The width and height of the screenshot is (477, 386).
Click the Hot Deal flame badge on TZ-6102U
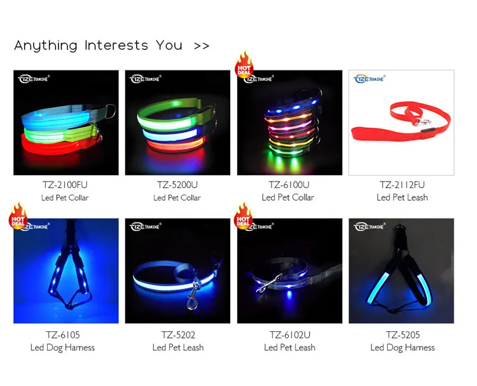click(x=243, y=215)
